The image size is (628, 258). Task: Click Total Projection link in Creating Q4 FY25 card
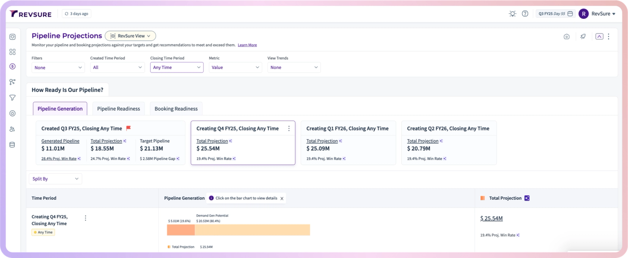(212, 141)
